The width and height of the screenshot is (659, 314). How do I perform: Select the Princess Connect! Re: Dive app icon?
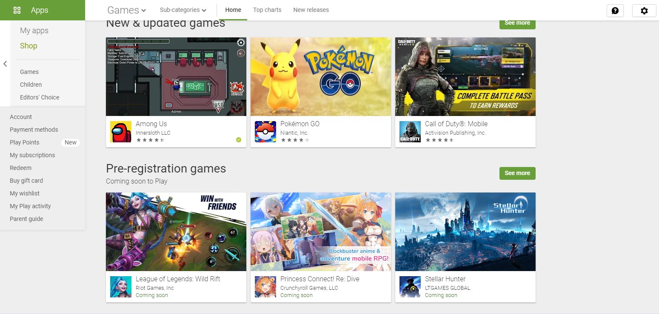[x=265, y=286]
